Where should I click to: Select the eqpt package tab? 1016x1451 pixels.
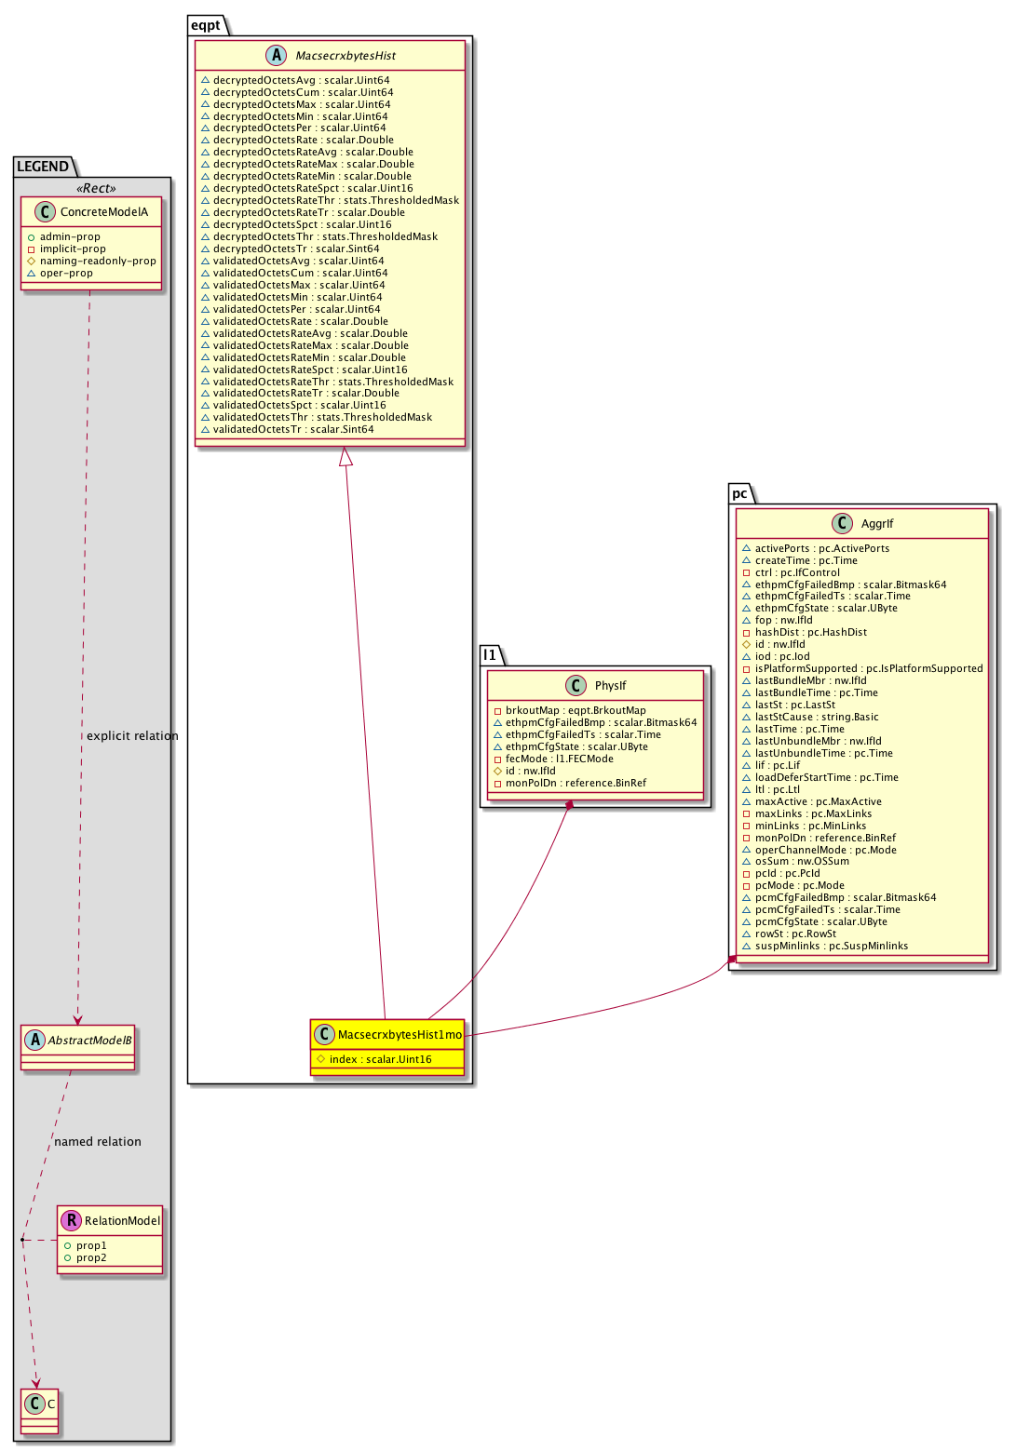click(x=205, y=25)
